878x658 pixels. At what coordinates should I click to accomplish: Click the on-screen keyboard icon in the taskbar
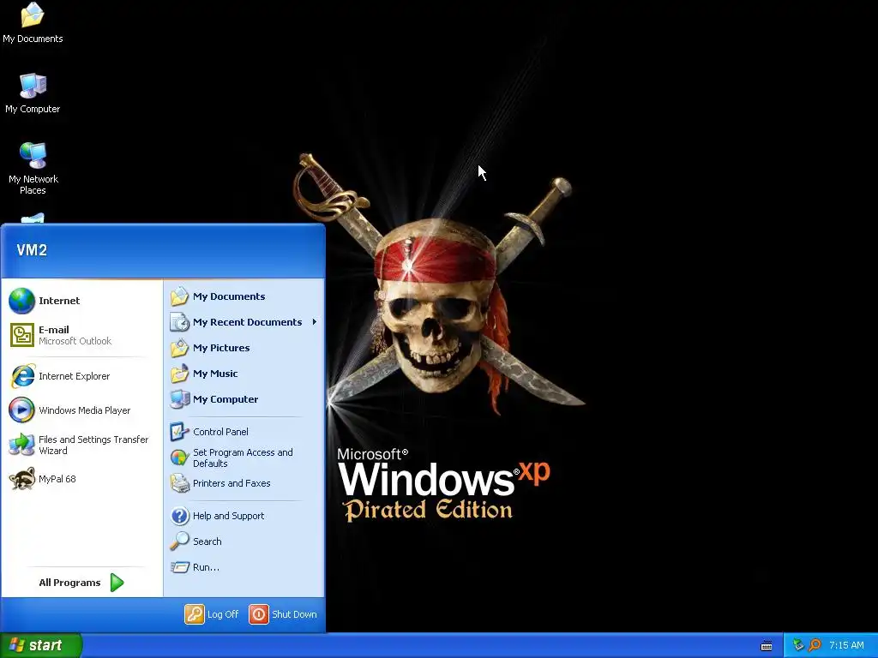coord(767,646)
